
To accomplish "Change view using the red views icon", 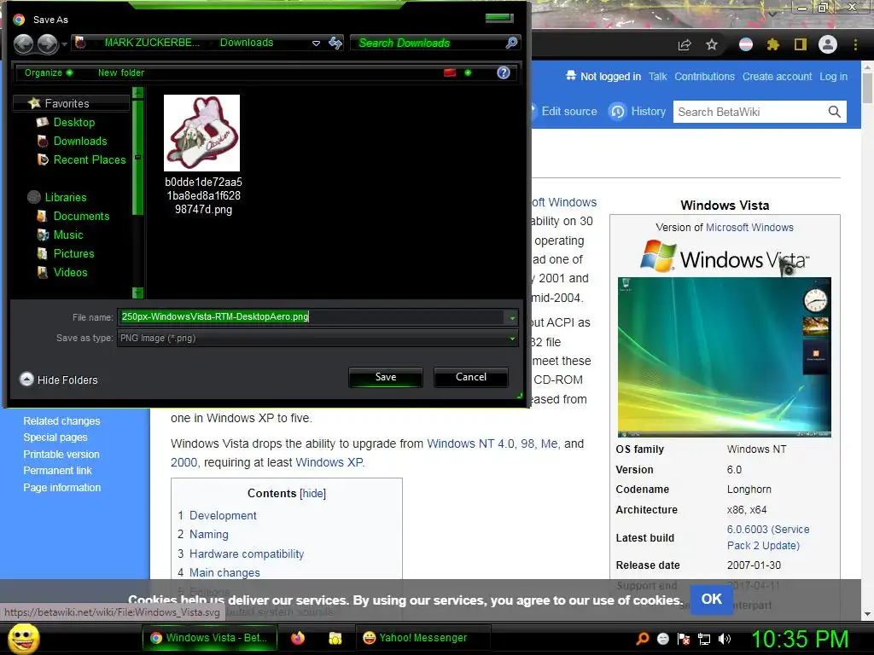I will coord(450,72).
